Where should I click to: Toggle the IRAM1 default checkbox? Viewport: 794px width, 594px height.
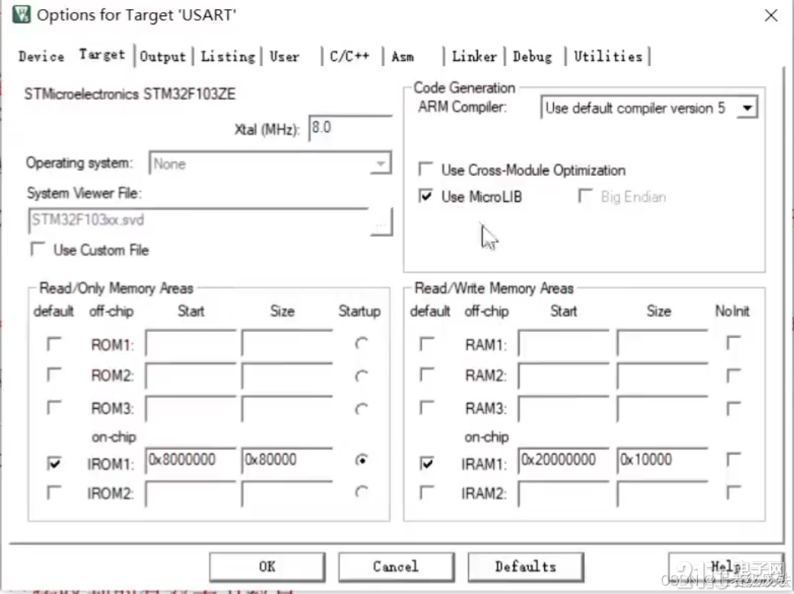427,463
